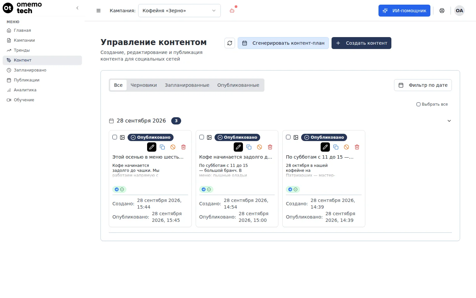Switch to the 'Все' tab
Viewport: 476px width, 298px height.
coord(118,85)
